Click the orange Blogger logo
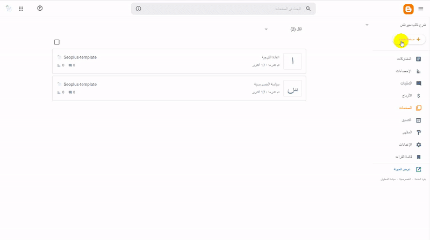This screenshot has height=240, width=430. tap(408, 9)
